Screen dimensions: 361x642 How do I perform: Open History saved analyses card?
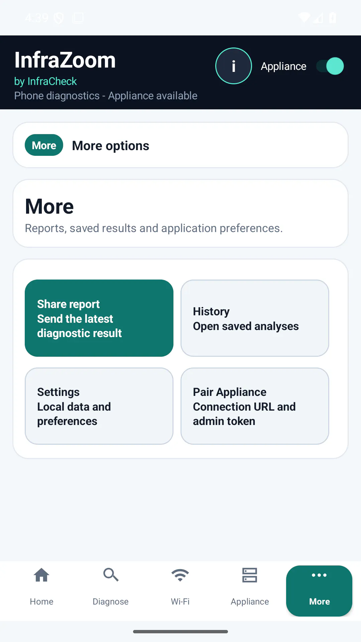[255, 318]
